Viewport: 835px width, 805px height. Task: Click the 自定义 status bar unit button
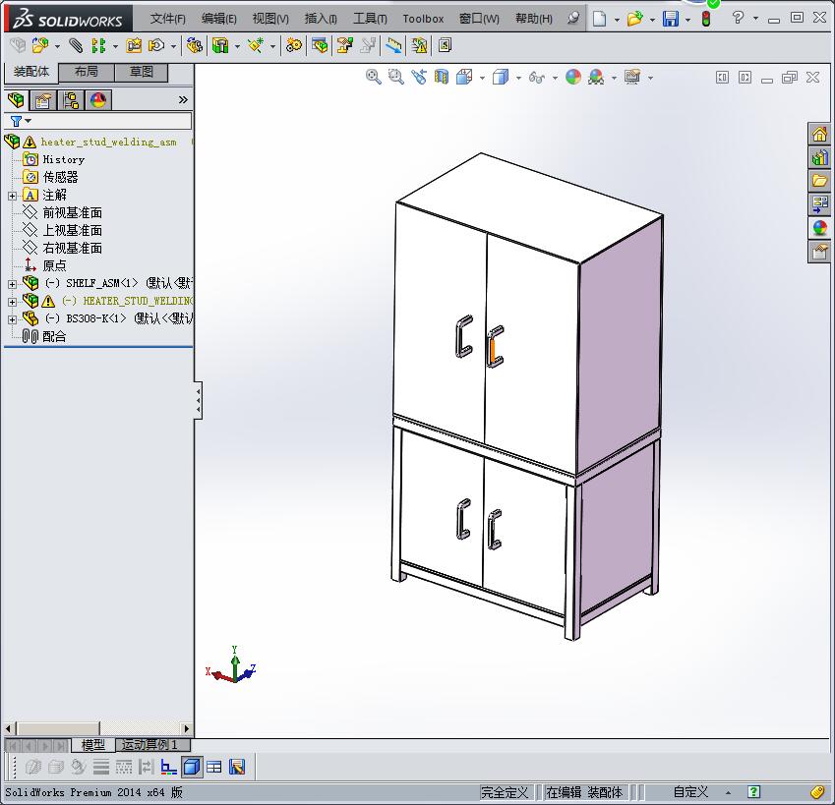690,792
